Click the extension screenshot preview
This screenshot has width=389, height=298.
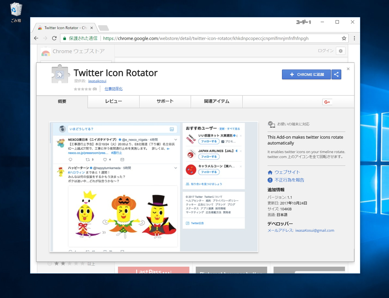154,186
